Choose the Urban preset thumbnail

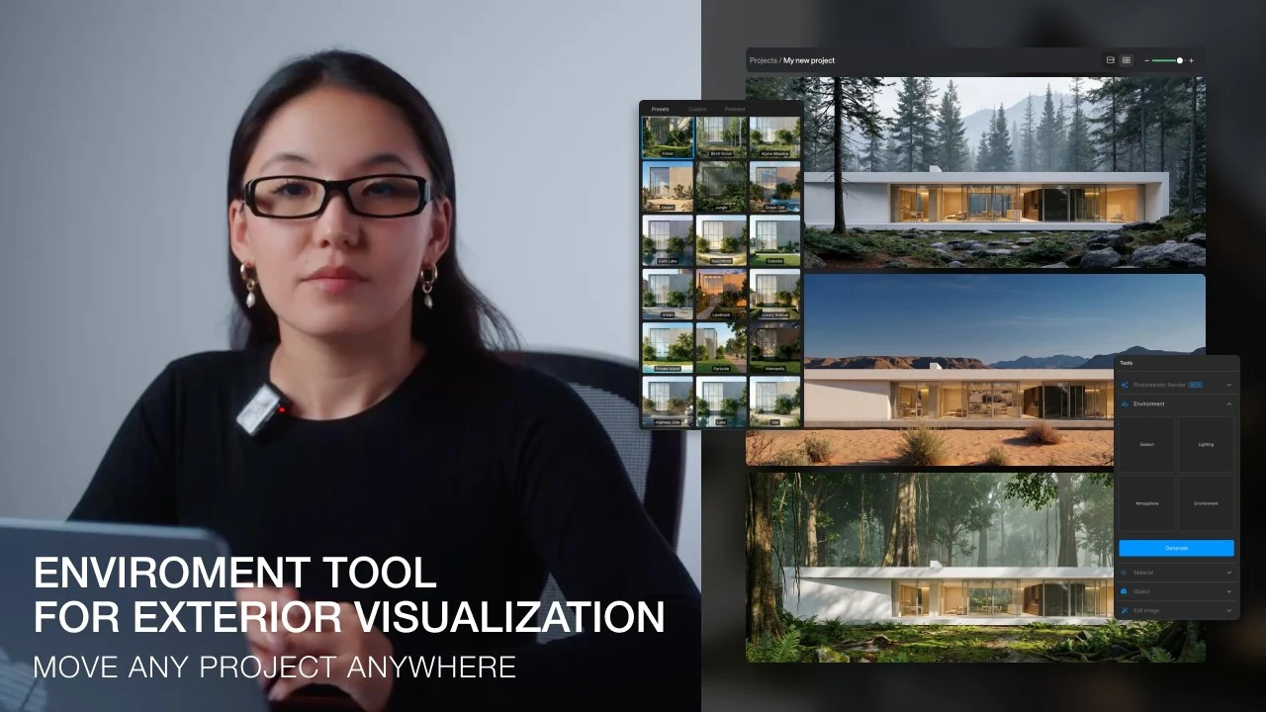[667, 294]
